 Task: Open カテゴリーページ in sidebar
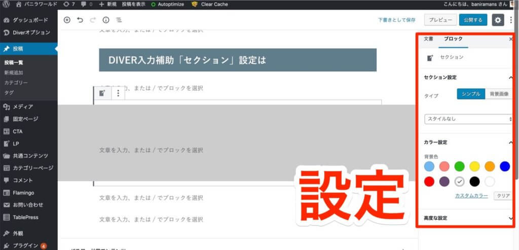pyautogui.click(x=29, y=168)
